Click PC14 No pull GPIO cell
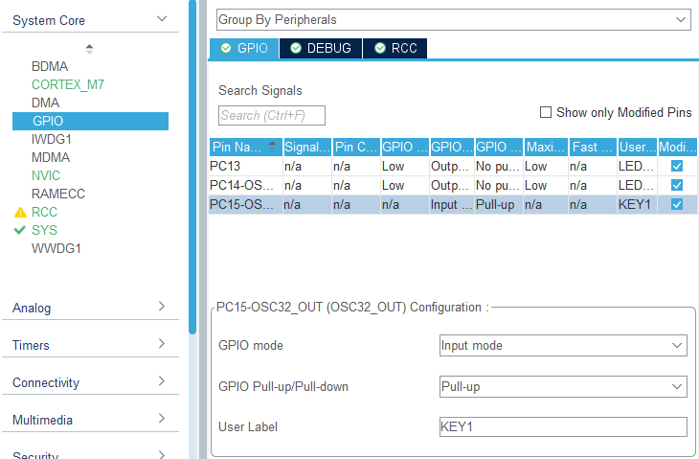699x459 pixels. tap(498, 185)
